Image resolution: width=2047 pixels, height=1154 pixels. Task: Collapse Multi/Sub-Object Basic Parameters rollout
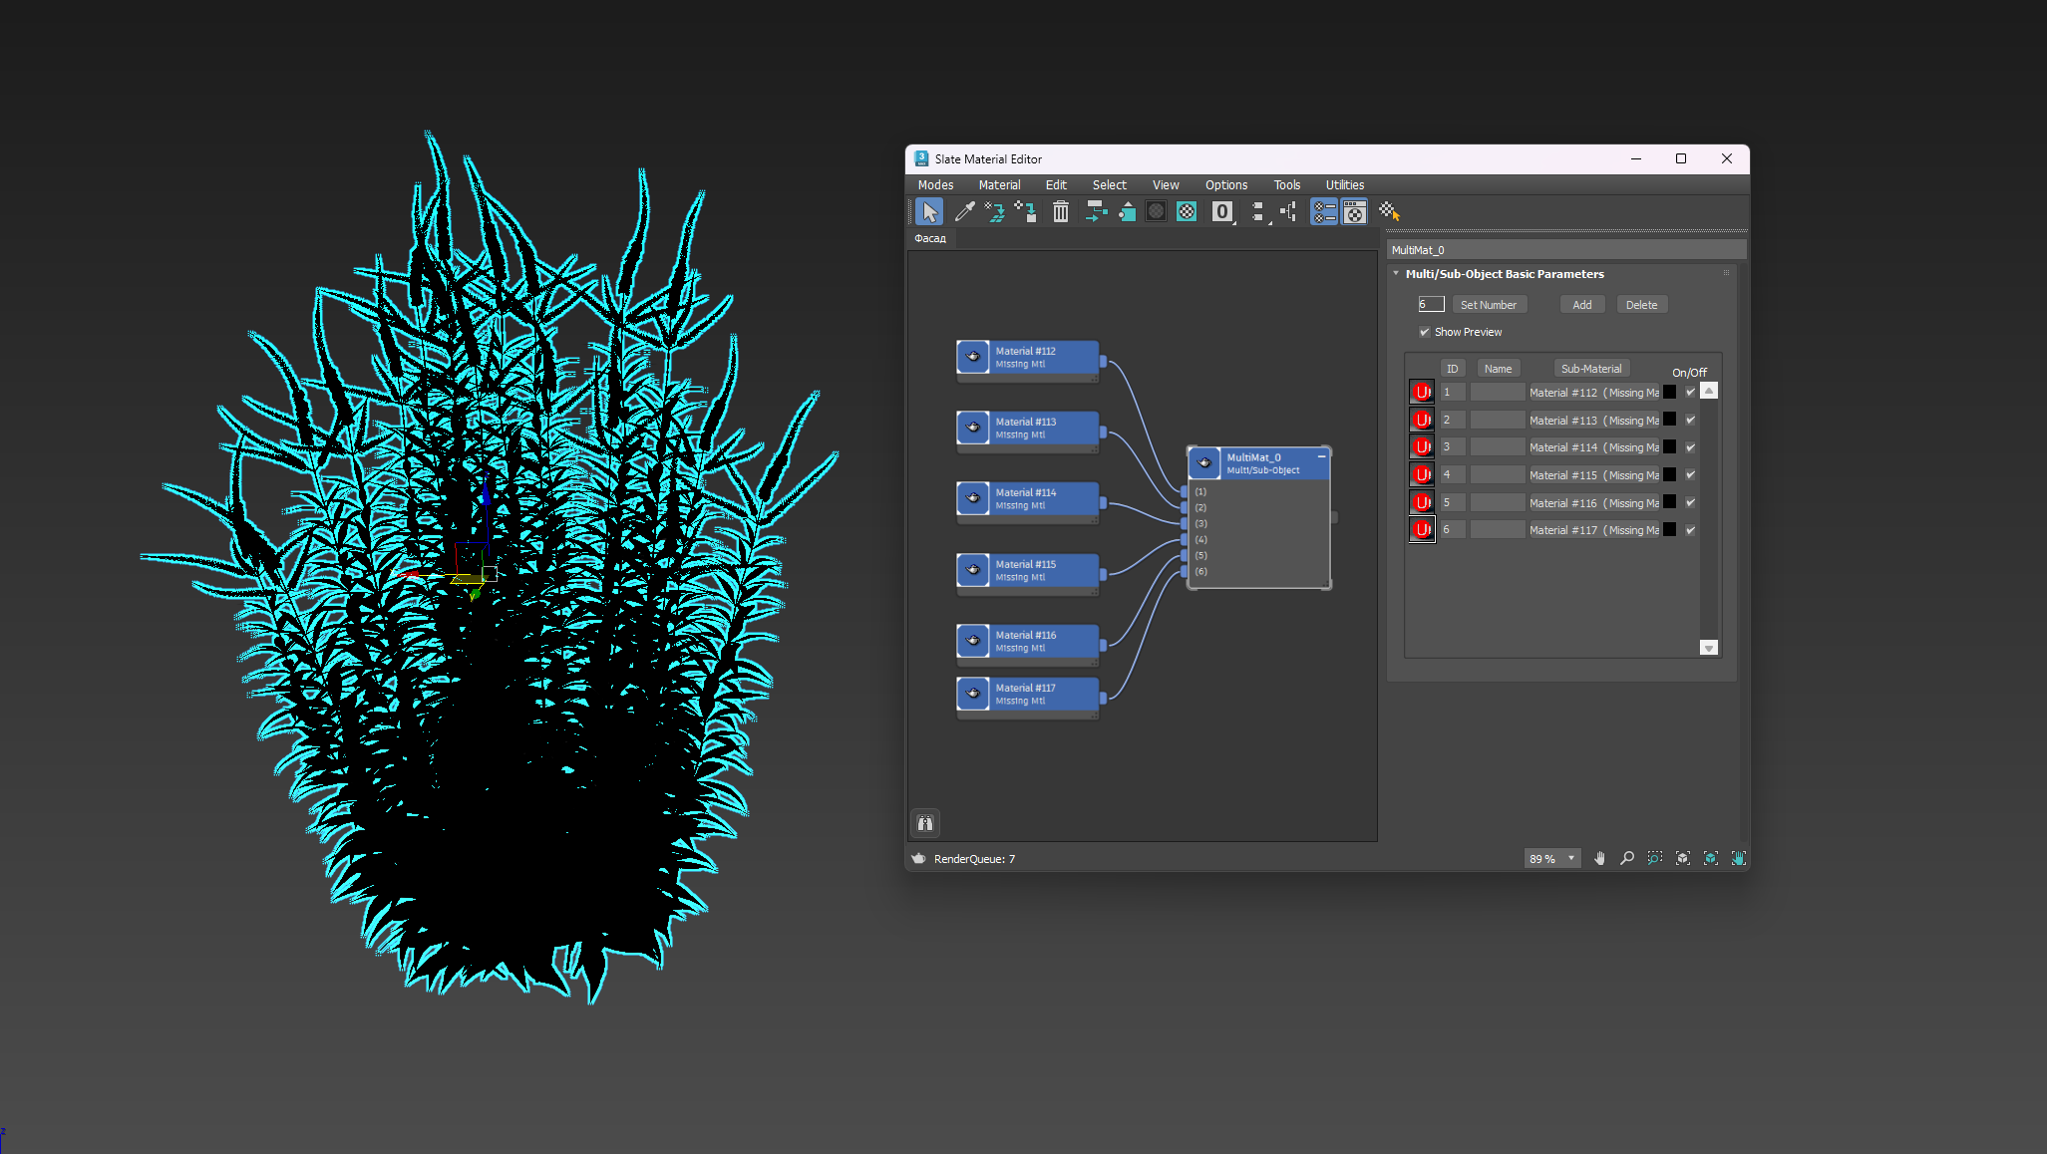(1396, 274)
